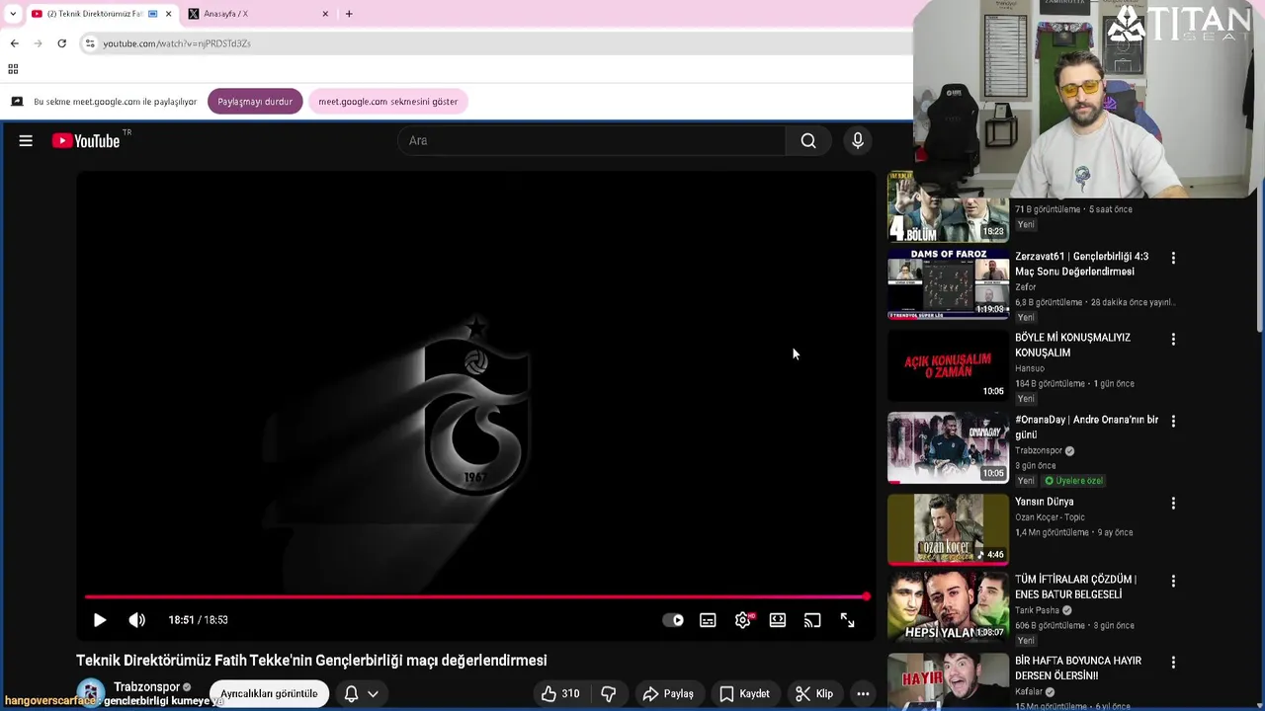
Task: Open options for BİR HAFTA BOYUNCA HAYIR video
Action: [x=1173, y=663]
